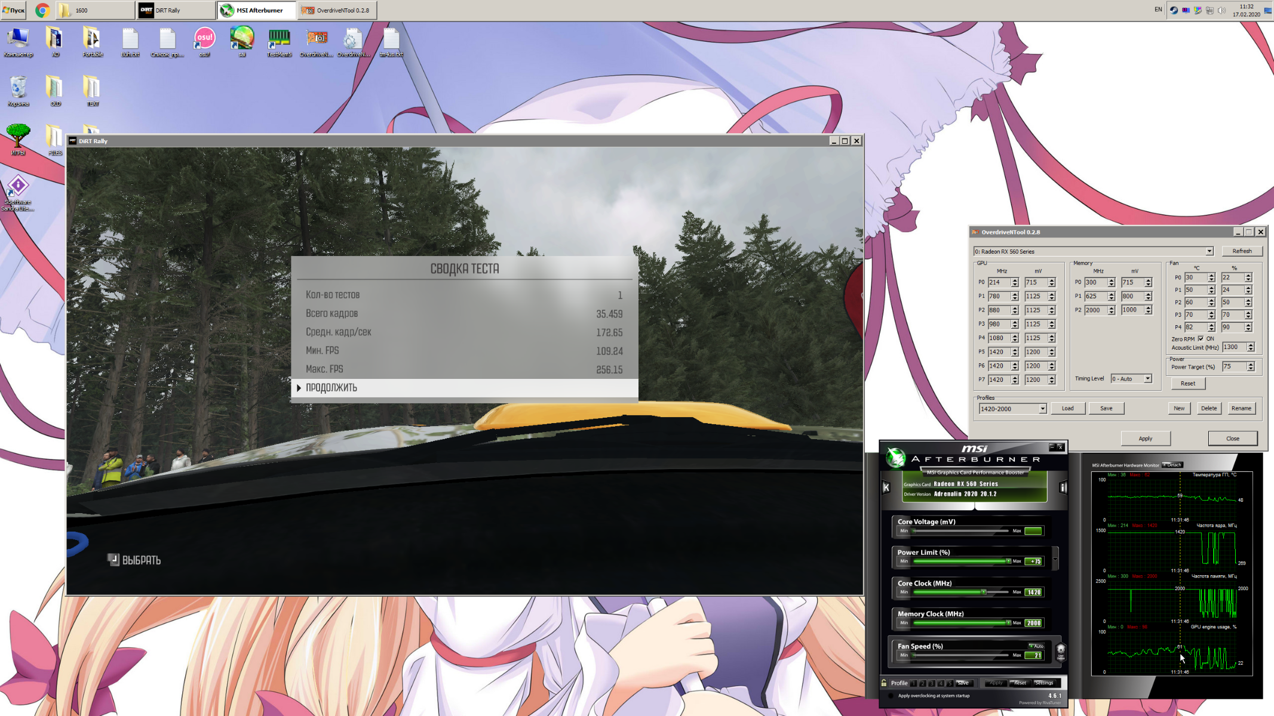Click the Core Clock slider handle
Screen dimensions: 1274x716
pyautogui.click(x=984, y=592)
